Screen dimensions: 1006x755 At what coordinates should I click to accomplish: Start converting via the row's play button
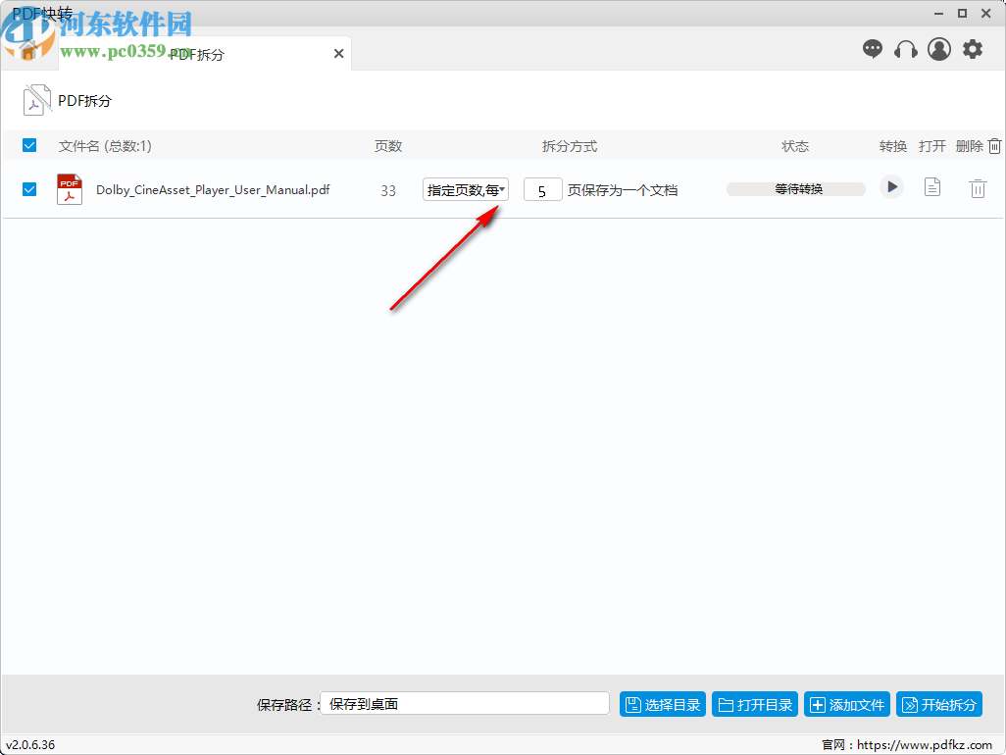pyautogui.click(x=891, y=186)
